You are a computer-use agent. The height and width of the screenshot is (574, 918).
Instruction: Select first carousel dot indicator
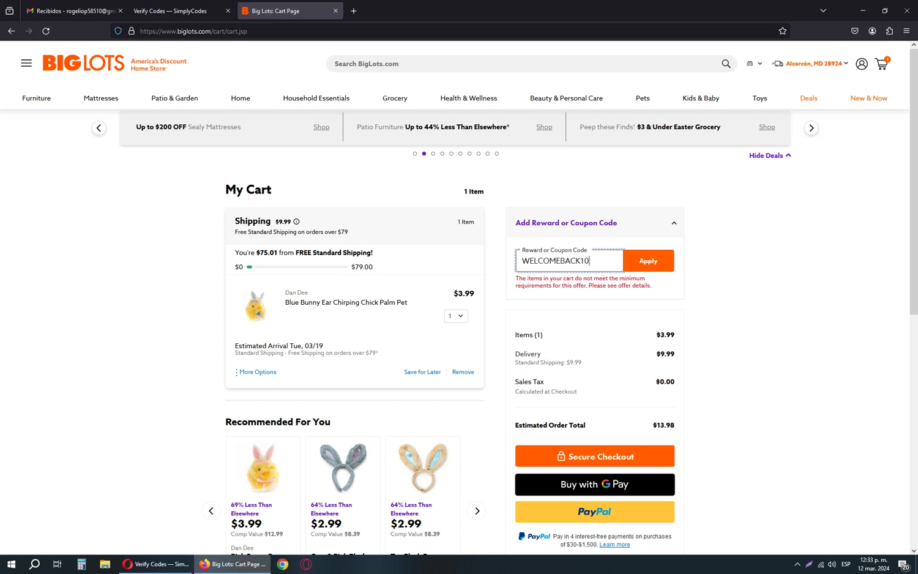415,154
